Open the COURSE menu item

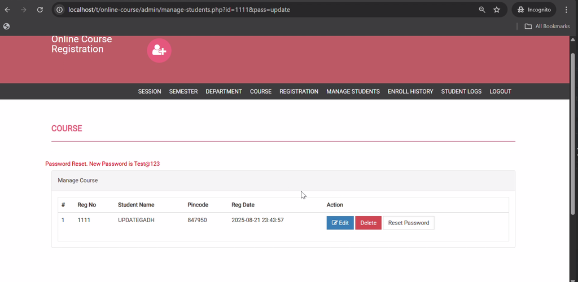coord(261,91)
